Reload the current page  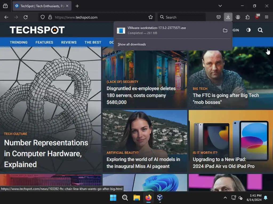[26, 17]
